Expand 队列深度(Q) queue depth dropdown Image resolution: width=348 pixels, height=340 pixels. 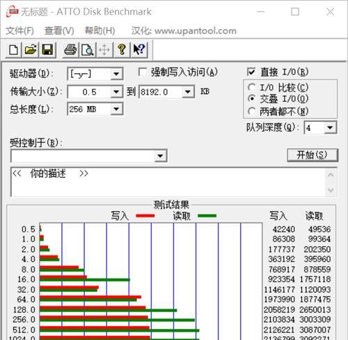pos(330,127)
